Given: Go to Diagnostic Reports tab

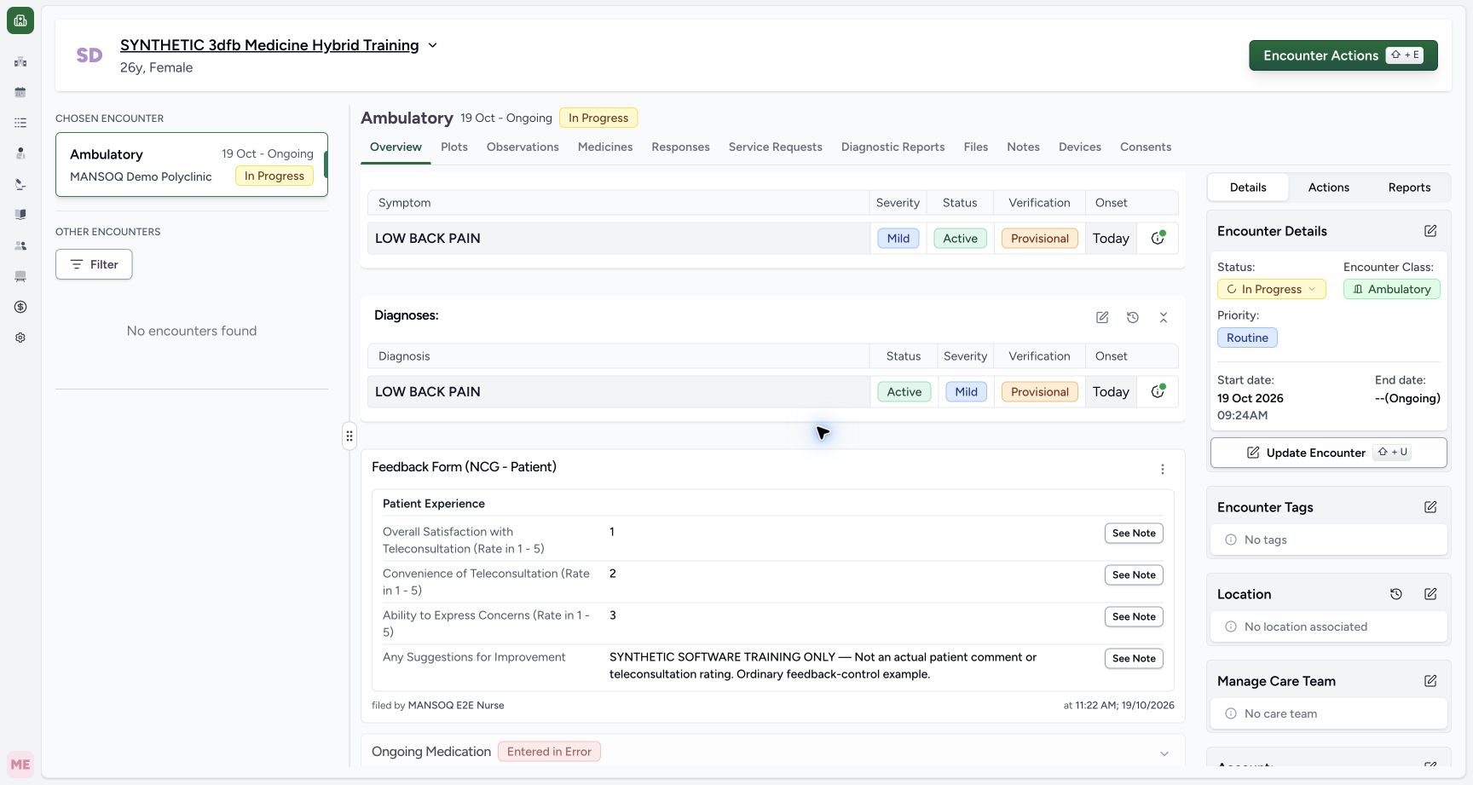Looking at the screenshot, I should 893,147.
